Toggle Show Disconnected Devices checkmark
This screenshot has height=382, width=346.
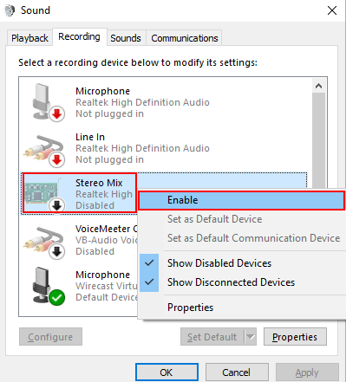149,282
